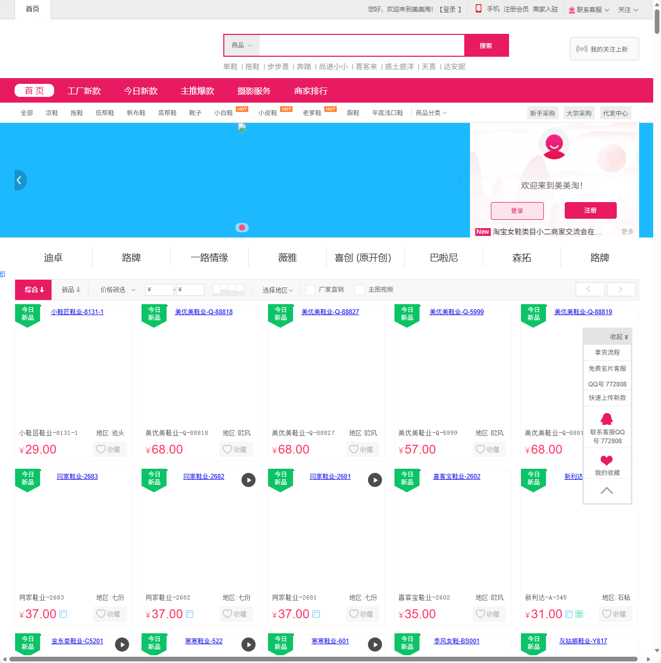This screenshot has height=663, width=661.
Task: Click the QQ penguin customer service icon
Action: [x=606, y=419]
